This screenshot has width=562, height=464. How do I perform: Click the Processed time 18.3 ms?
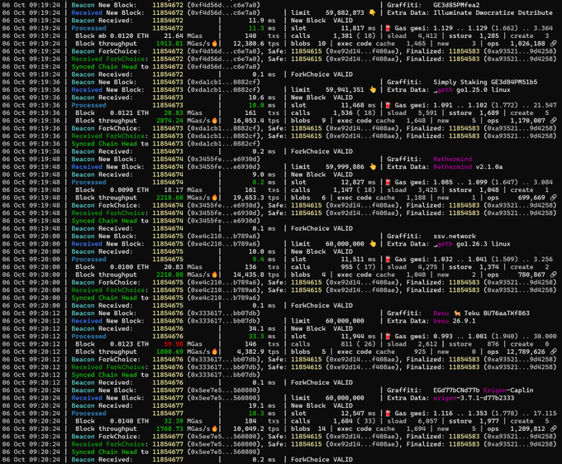tap(256, 414)
